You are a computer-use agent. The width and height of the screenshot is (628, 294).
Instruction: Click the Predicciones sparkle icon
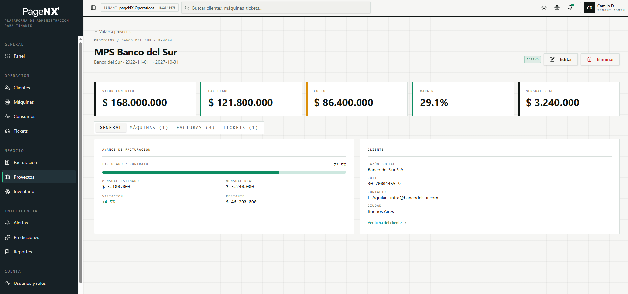pos(7,237)
